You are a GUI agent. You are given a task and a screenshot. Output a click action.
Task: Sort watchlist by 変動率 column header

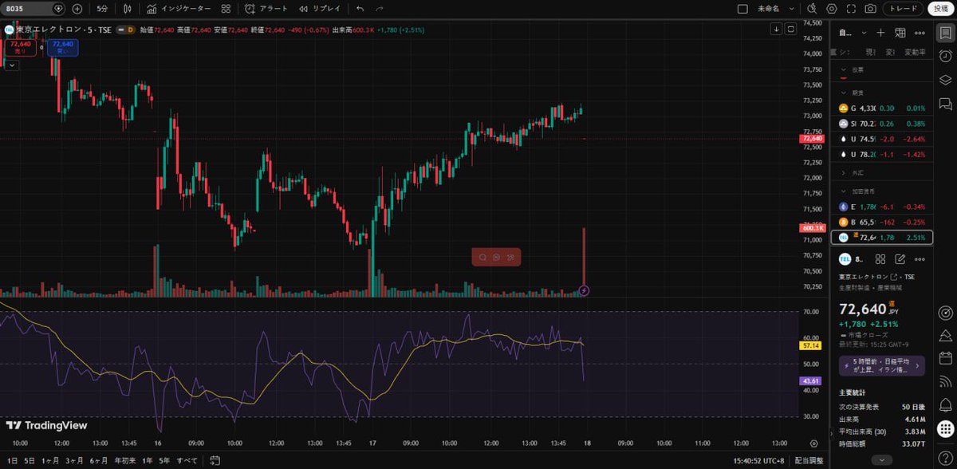914,52
